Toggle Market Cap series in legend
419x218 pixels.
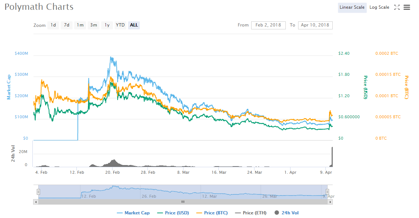click(x=133, y=213)
